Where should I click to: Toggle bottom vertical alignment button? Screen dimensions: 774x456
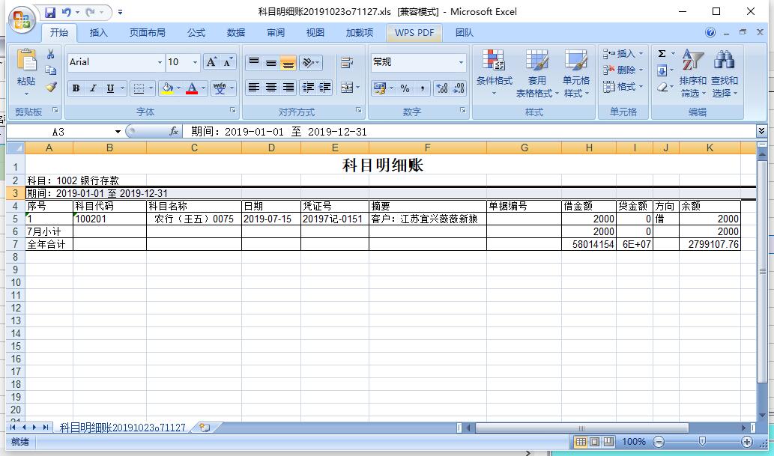pos(288,63)
